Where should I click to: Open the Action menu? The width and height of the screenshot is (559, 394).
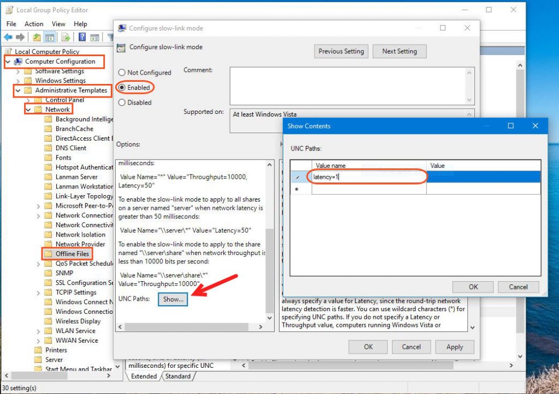(34, 23)
